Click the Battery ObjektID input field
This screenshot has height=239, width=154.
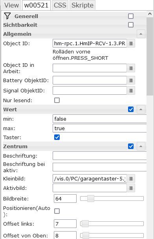90,80
